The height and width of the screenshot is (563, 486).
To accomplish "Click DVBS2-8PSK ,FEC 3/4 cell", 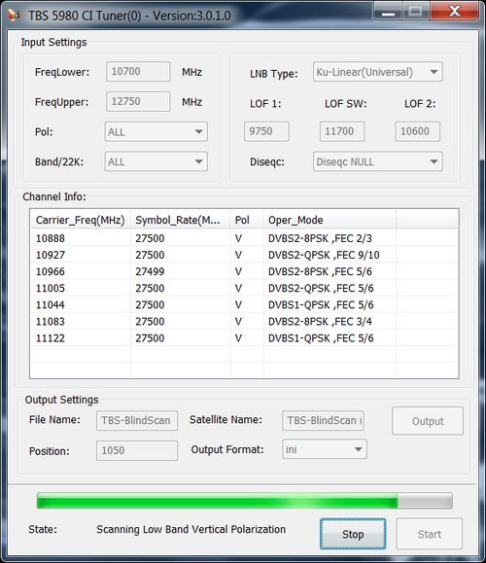I will point(320,321).
